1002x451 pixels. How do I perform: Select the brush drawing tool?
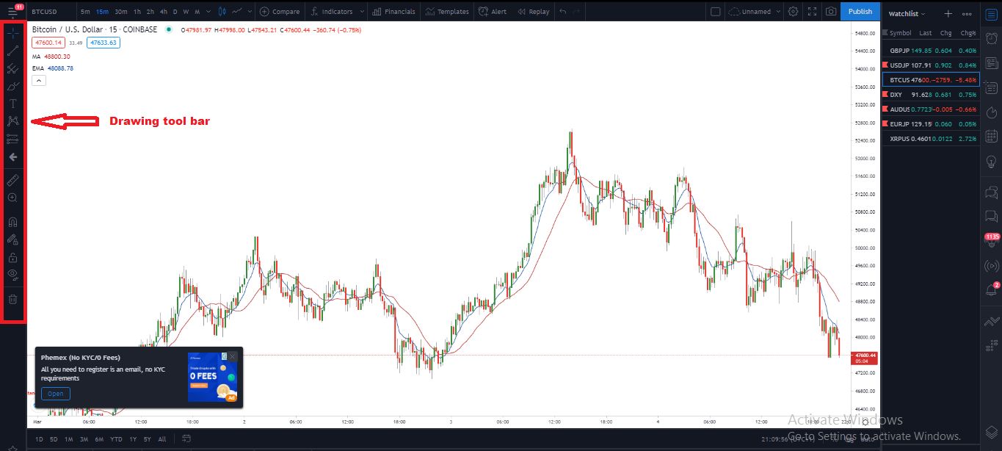(12, 87)
